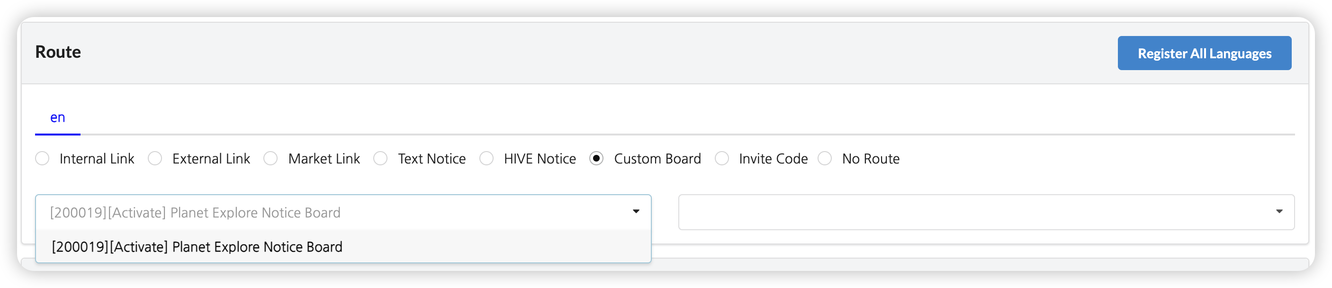Choose the Invite Code radio button
1332x288 pixels.
722,158
